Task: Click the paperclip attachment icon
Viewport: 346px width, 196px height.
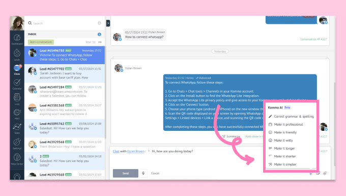Action: point(325,173)
